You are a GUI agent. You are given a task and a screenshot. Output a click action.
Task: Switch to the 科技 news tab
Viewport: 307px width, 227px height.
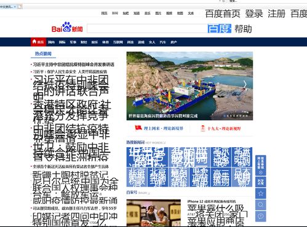click(x=130, y=42)
